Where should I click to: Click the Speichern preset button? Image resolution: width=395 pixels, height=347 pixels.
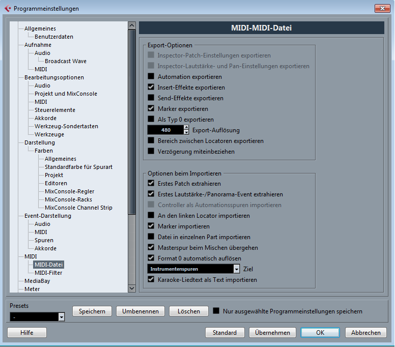(92, 311)
